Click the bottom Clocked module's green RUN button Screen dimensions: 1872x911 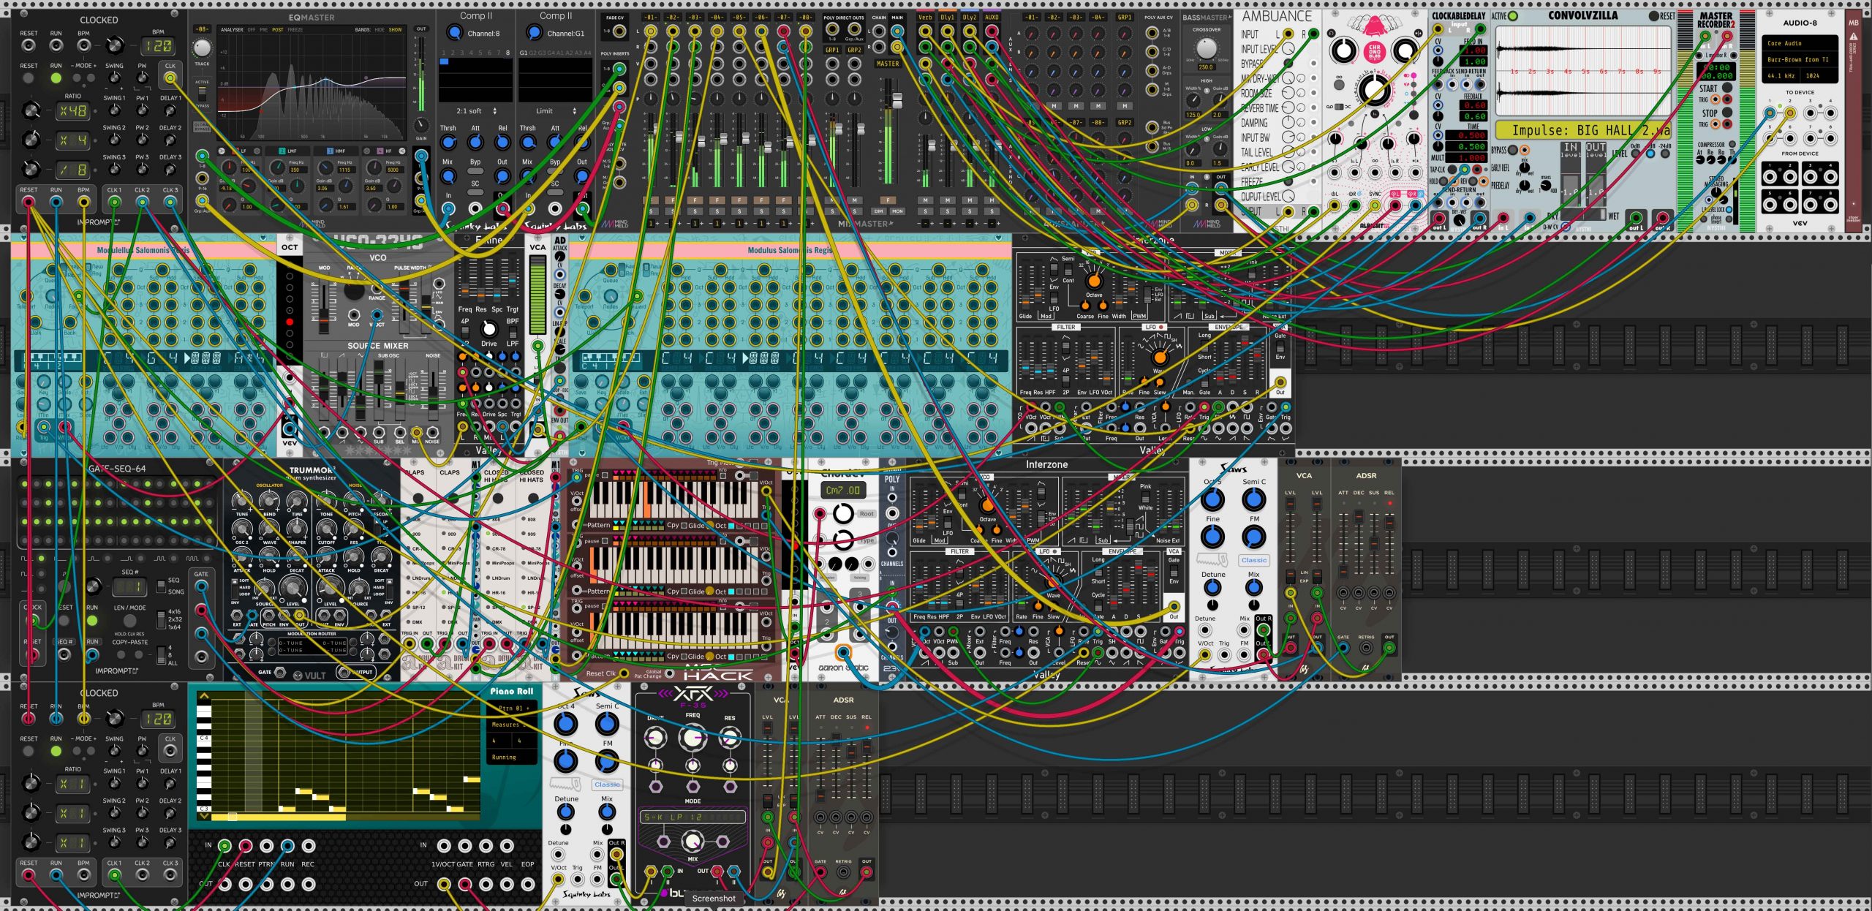pos(56,751)
